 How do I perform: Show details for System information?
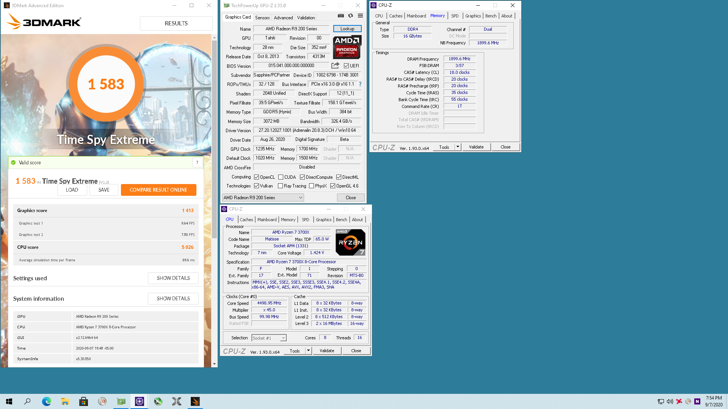click(x=173, y=298)
